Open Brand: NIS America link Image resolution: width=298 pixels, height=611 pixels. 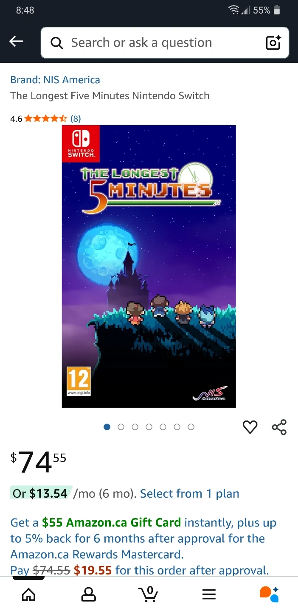(55, 80)
